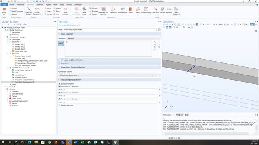Insert a Sphere primitive
This screenshot has height=145, width=259.
(x=57, y=8)
